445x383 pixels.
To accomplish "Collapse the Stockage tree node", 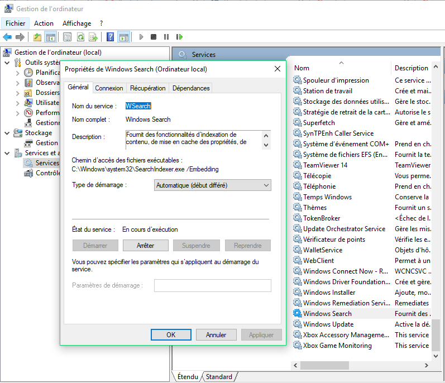I will pyautogui.click(x=7, y=133).
